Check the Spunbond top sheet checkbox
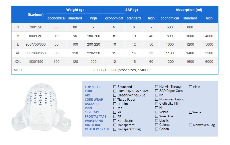Viewport: 230px width, 145px height. click(x=115, y=87)
